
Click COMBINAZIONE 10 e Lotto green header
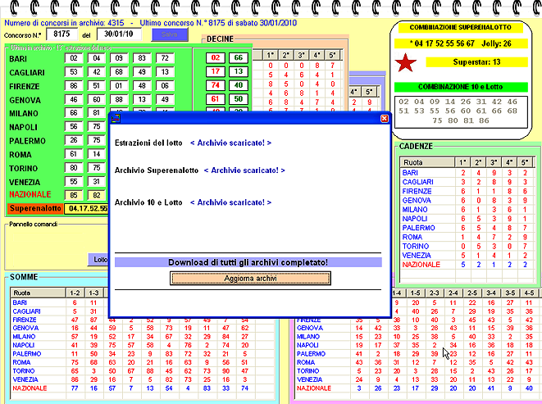coord(461,87)
